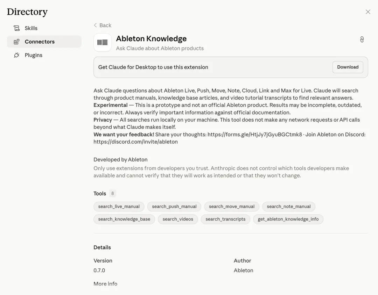Click the Skills icon in sidebar
The image size is (378, 295).
pos(16,28)
